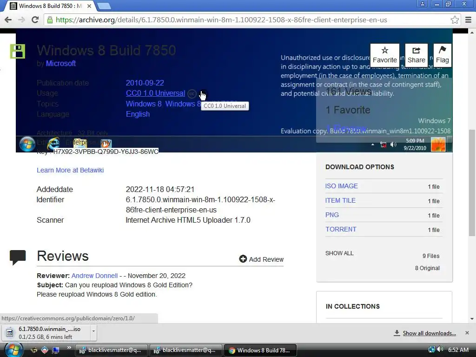Open the Share options
Screen dimensions: 476x357
(x=416, y=55)
